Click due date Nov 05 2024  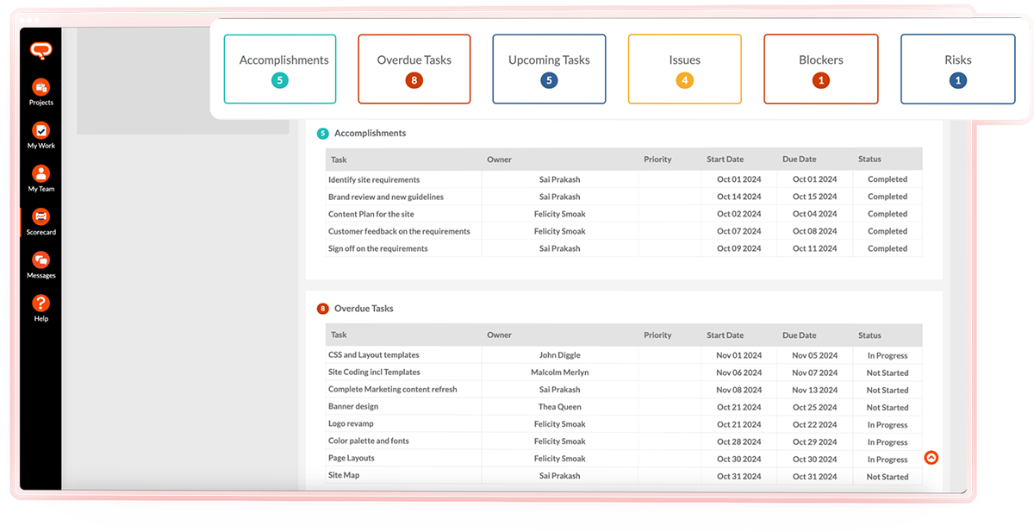click(815, 355)
